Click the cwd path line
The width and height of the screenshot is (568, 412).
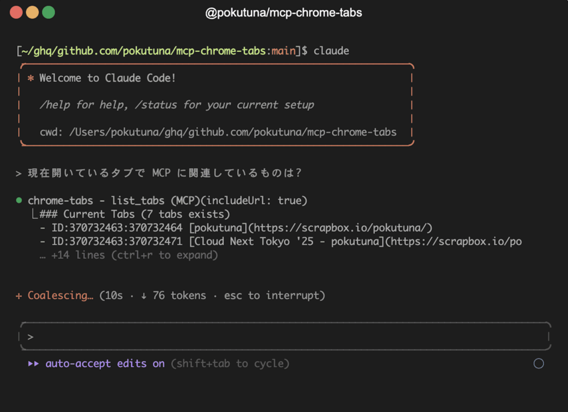(x=218, y=132)
